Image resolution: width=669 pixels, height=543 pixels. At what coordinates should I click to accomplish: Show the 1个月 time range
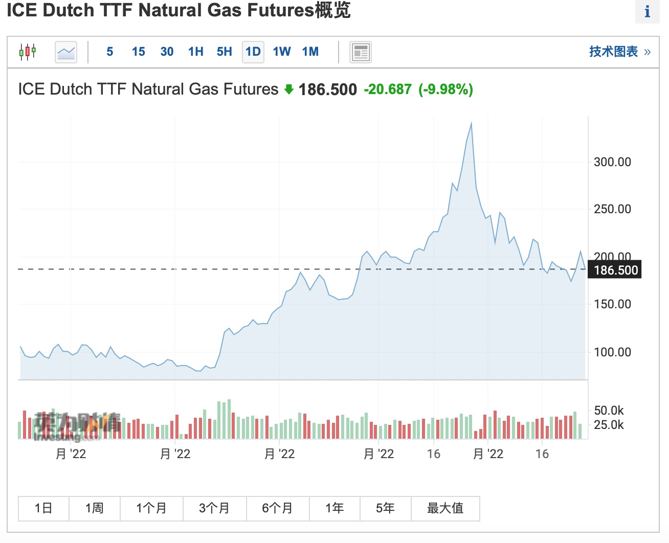tap(151, 508)
